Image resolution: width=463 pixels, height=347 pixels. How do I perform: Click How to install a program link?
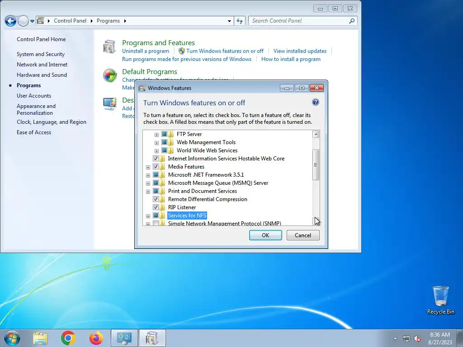coord(291,59)
